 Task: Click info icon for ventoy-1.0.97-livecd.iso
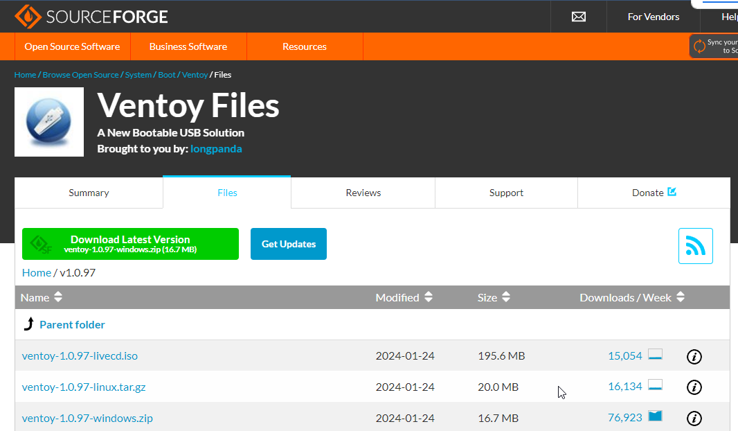(694, 357)
